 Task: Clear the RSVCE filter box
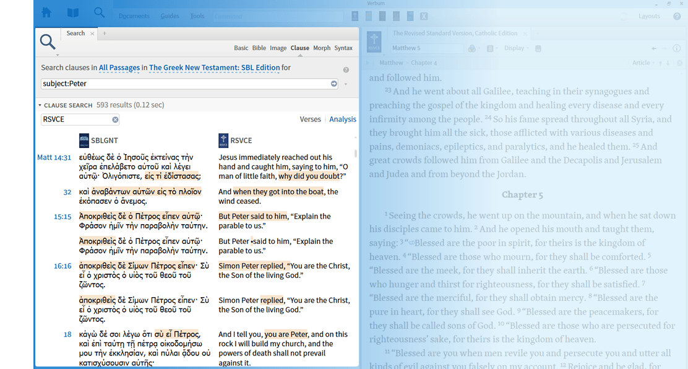115,119
